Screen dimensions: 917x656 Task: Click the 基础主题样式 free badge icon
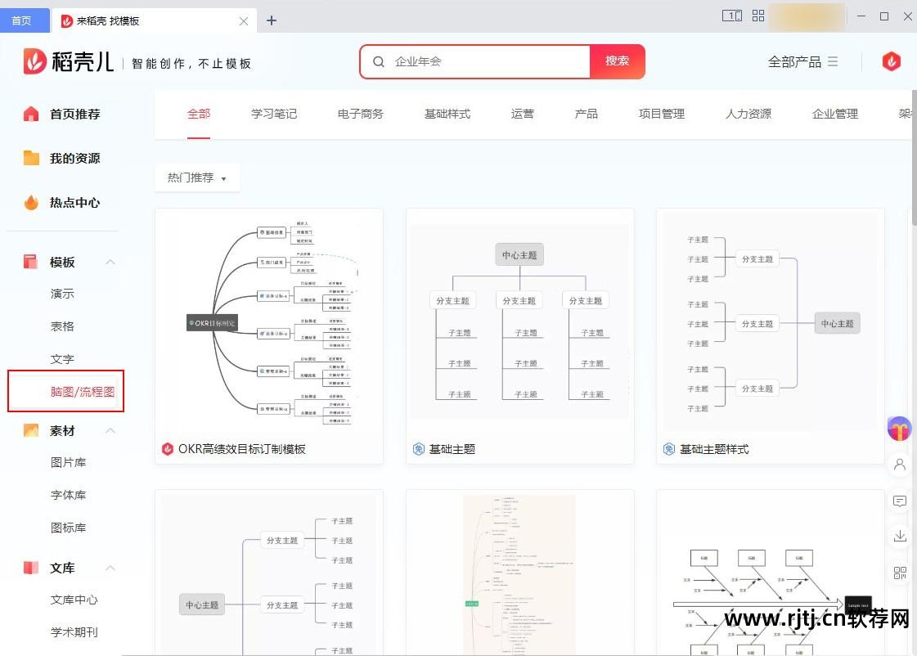pyautogui.click(x=669, y=448)
